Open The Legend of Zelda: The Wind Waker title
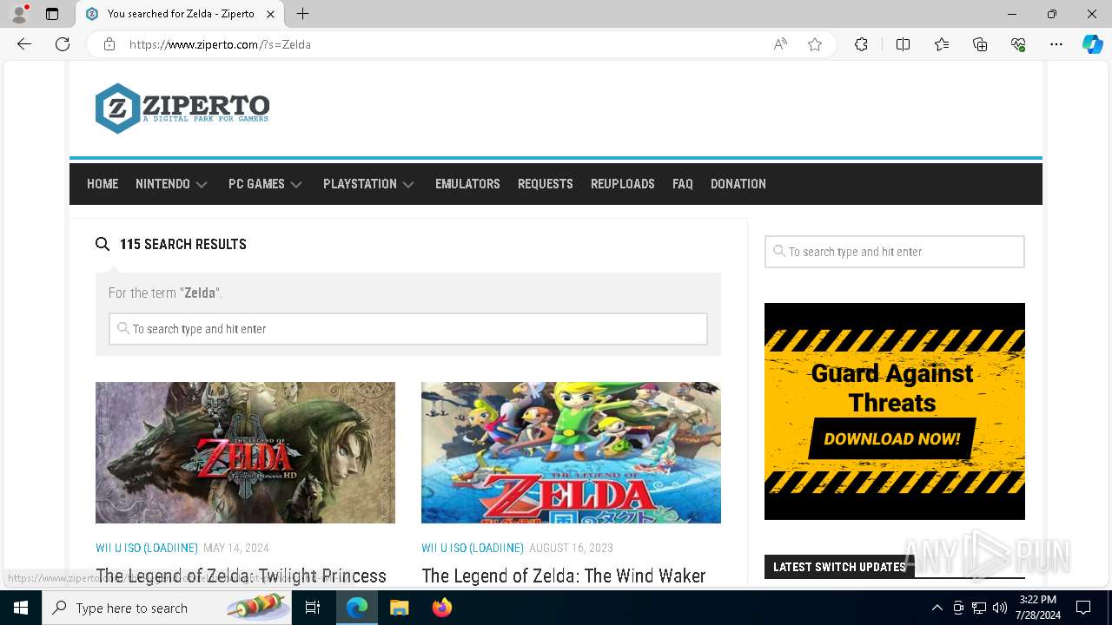 coord(564,576)
